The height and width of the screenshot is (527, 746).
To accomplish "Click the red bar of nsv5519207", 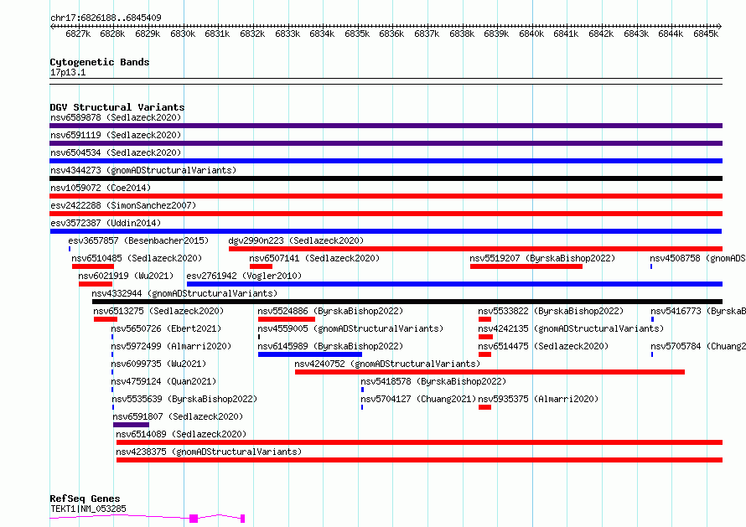I will click(526, 266).
